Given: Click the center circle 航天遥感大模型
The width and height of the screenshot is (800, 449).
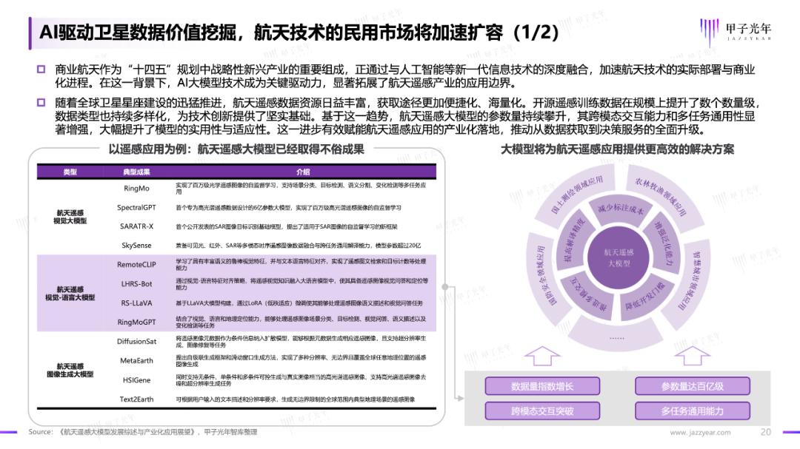Looking at the screenshot, I should 619,258.
